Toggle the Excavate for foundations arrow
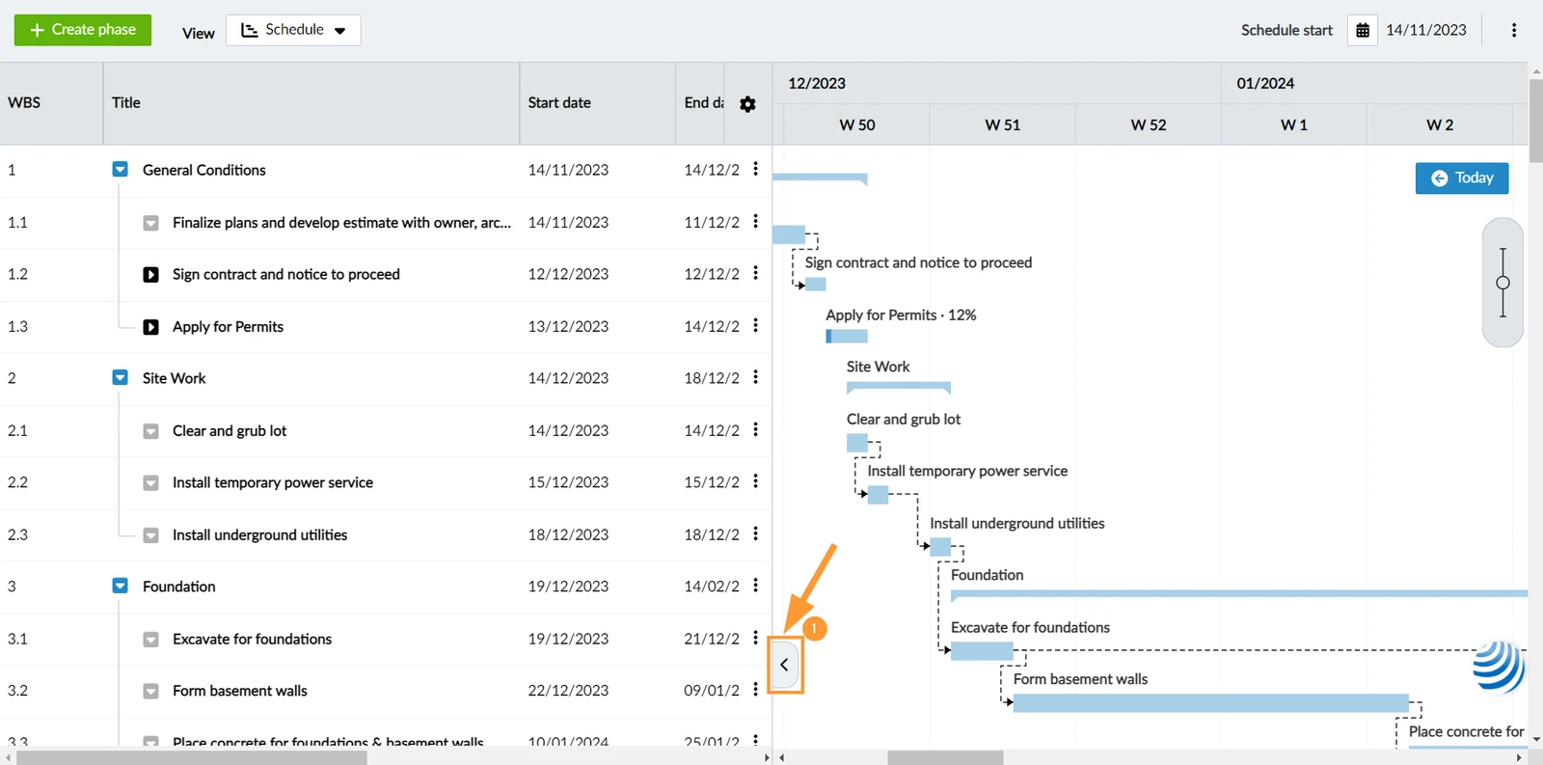1543x765 pixels. click(x=150, y=640)
